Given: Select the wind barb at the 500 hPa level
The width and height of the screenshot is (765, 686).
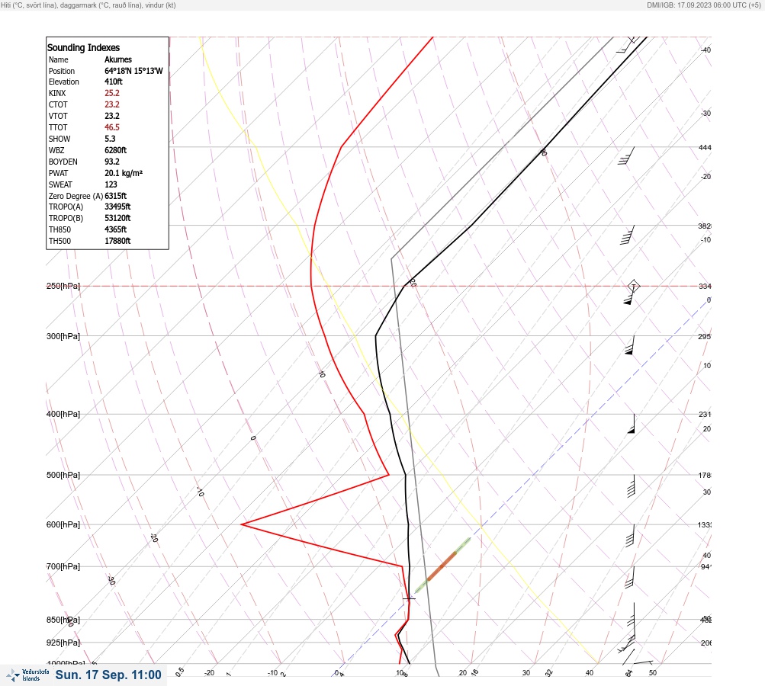Looking at the screenshot, I should [x=631, y=486].
